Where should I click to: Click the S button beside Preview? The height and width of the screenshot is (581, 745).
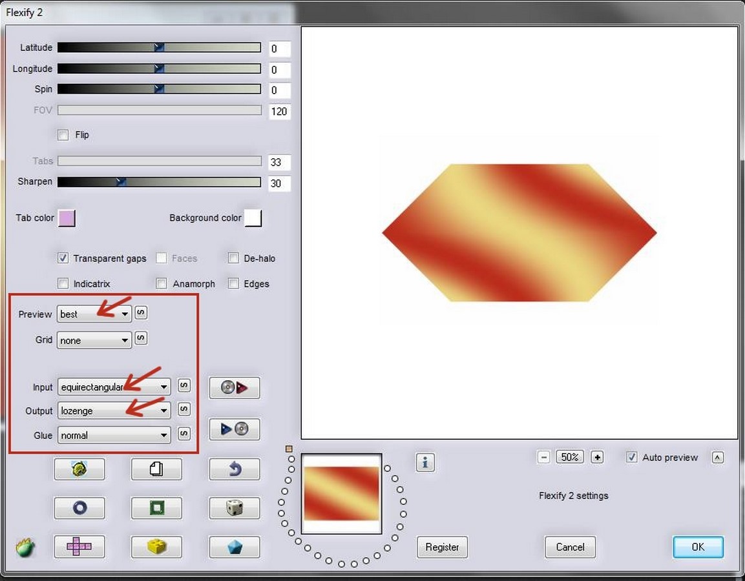[x=141, y=312]
